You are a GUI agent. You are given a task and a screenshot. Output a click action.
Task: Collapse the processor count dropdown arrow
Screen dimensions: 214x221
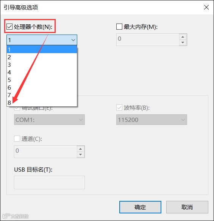click(73, 40)
